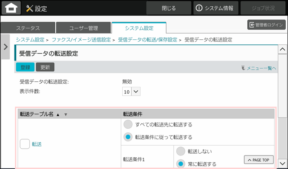Click the wrench settings icon
Viewport: 288px width, 169px height.
click(x=29, y=9)
